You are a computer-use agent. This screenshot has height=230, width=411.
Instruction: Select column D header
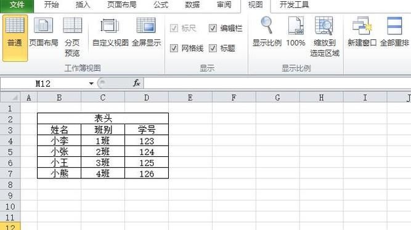[147, 98]
